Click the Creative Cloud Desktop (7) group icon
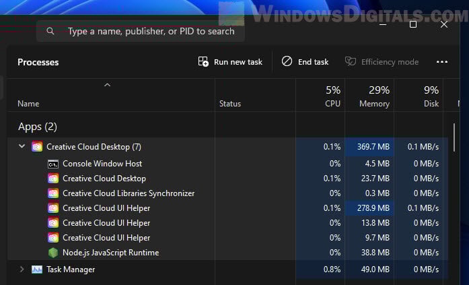Screen dimensions: 469x285 (37, 147)
